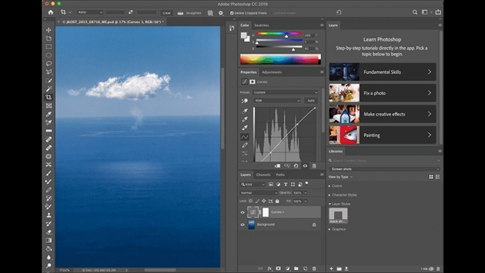
Task: Click the color spectrum ramp in Color panel
Action: [280, 59]
